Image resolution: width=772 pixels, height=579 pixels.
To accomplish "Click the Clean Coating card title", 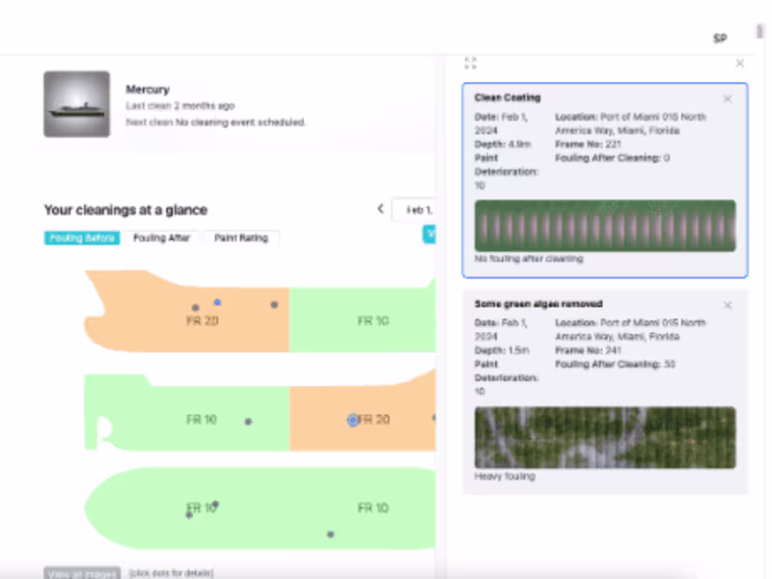I will [x=508, y=97].
